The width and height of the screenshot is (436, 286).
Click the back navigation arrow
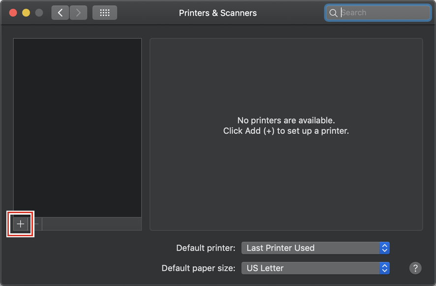[x=60, y=12]
